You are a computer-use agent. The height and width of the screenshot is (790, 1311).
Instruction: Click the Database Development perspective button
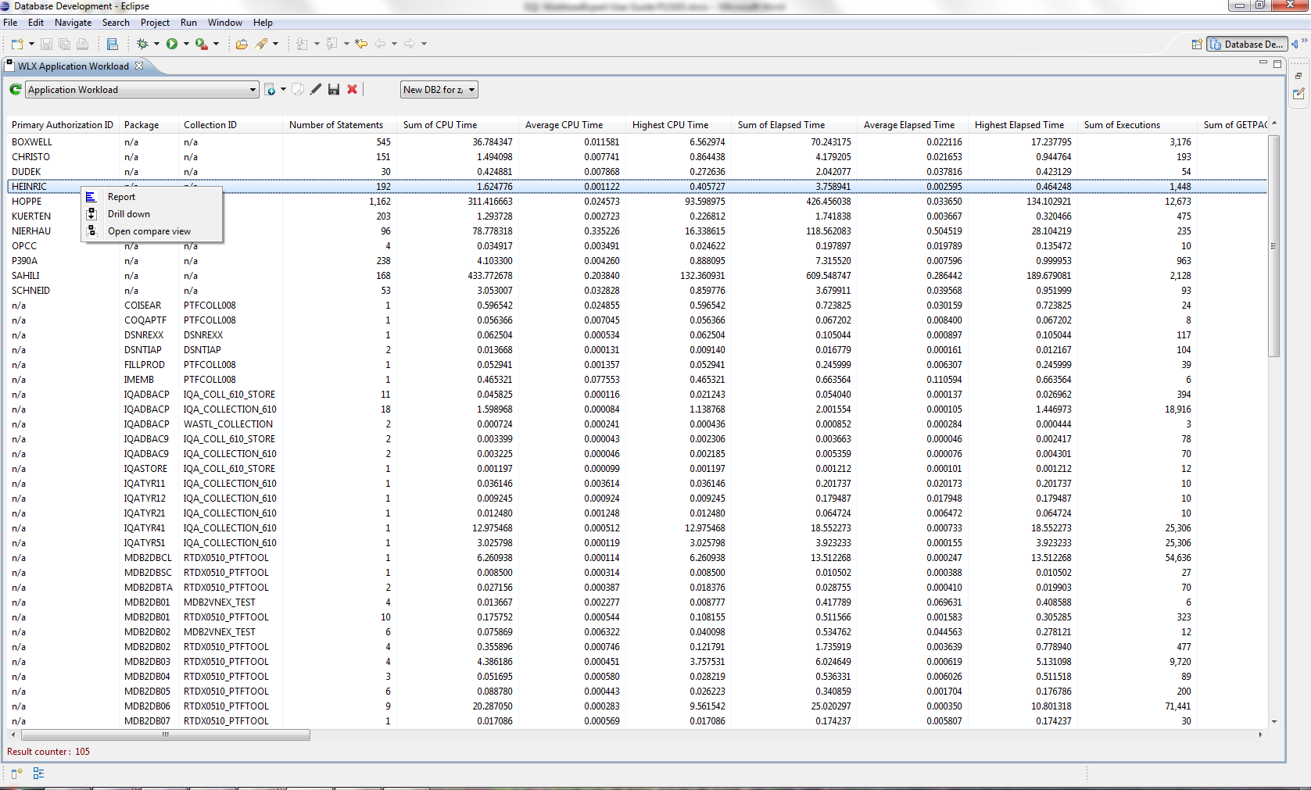1247,45
